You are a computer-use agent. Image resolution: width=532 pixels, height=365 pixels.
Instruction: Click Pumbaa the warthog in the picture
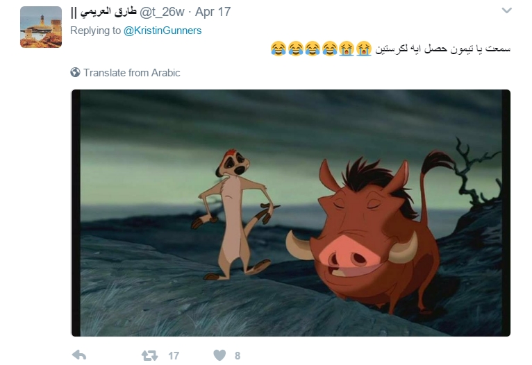(369, 234)
